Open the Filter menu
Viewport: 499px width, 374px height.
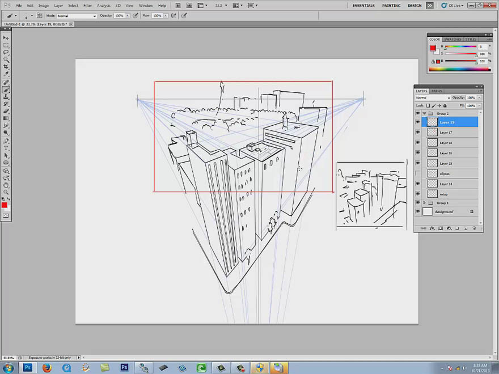(x=87, y=6)
